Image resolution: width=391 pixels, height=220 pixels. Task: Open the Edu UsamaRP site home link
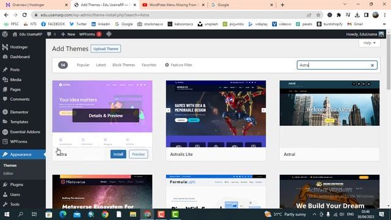[27, 34]
